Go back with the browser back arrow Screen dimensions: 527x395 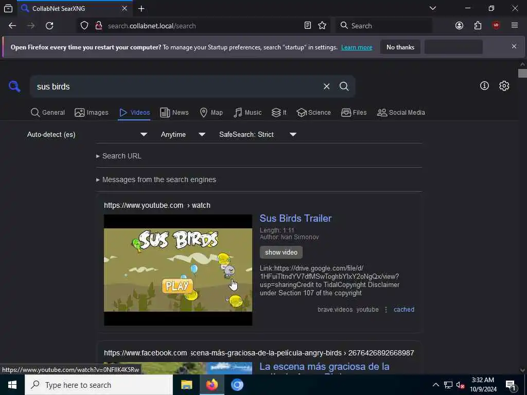point(12,26)
